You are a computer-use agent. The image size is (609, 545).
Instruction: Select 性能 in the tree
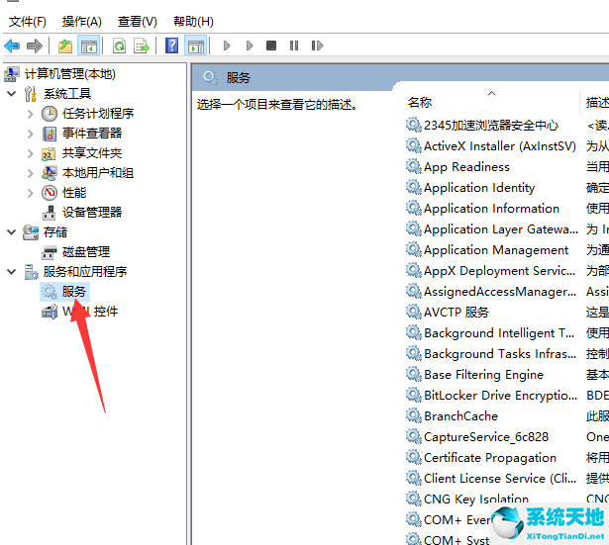pyautogui.click(x=74, y=193)
